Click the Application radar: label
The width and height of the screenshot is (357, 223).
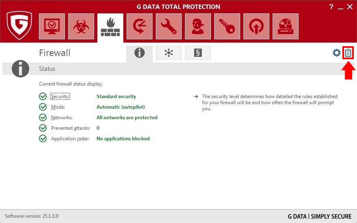70,139
